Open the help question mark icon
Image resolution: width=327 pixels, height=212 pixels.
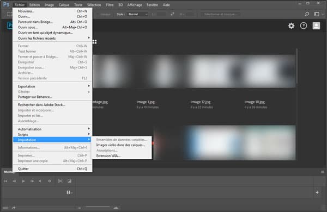pos(304,26)
